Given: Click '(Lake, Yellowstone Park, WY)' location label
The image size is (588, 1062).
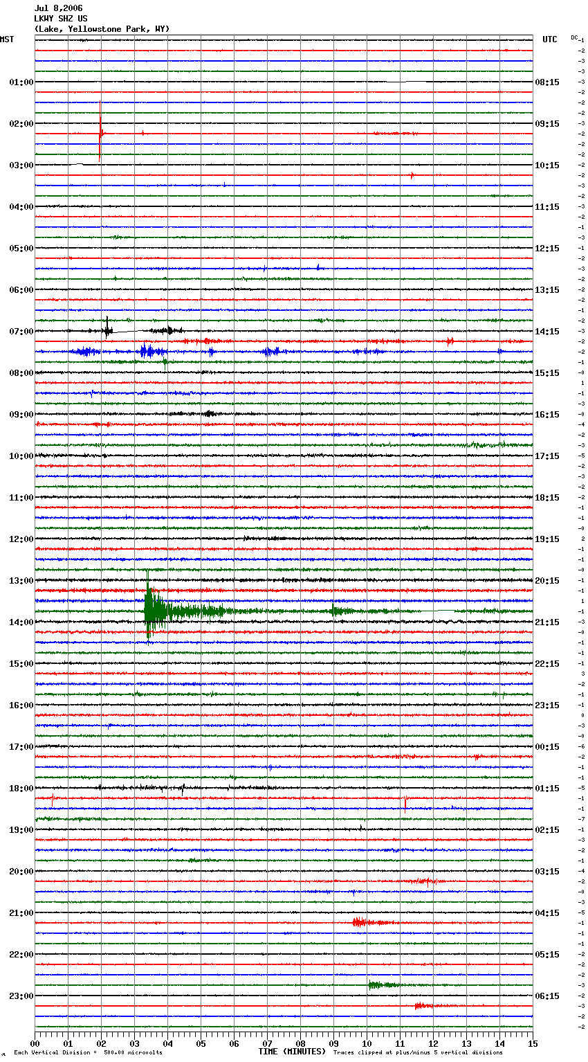Looking at the screenshot, I should (x=102, y=29).
